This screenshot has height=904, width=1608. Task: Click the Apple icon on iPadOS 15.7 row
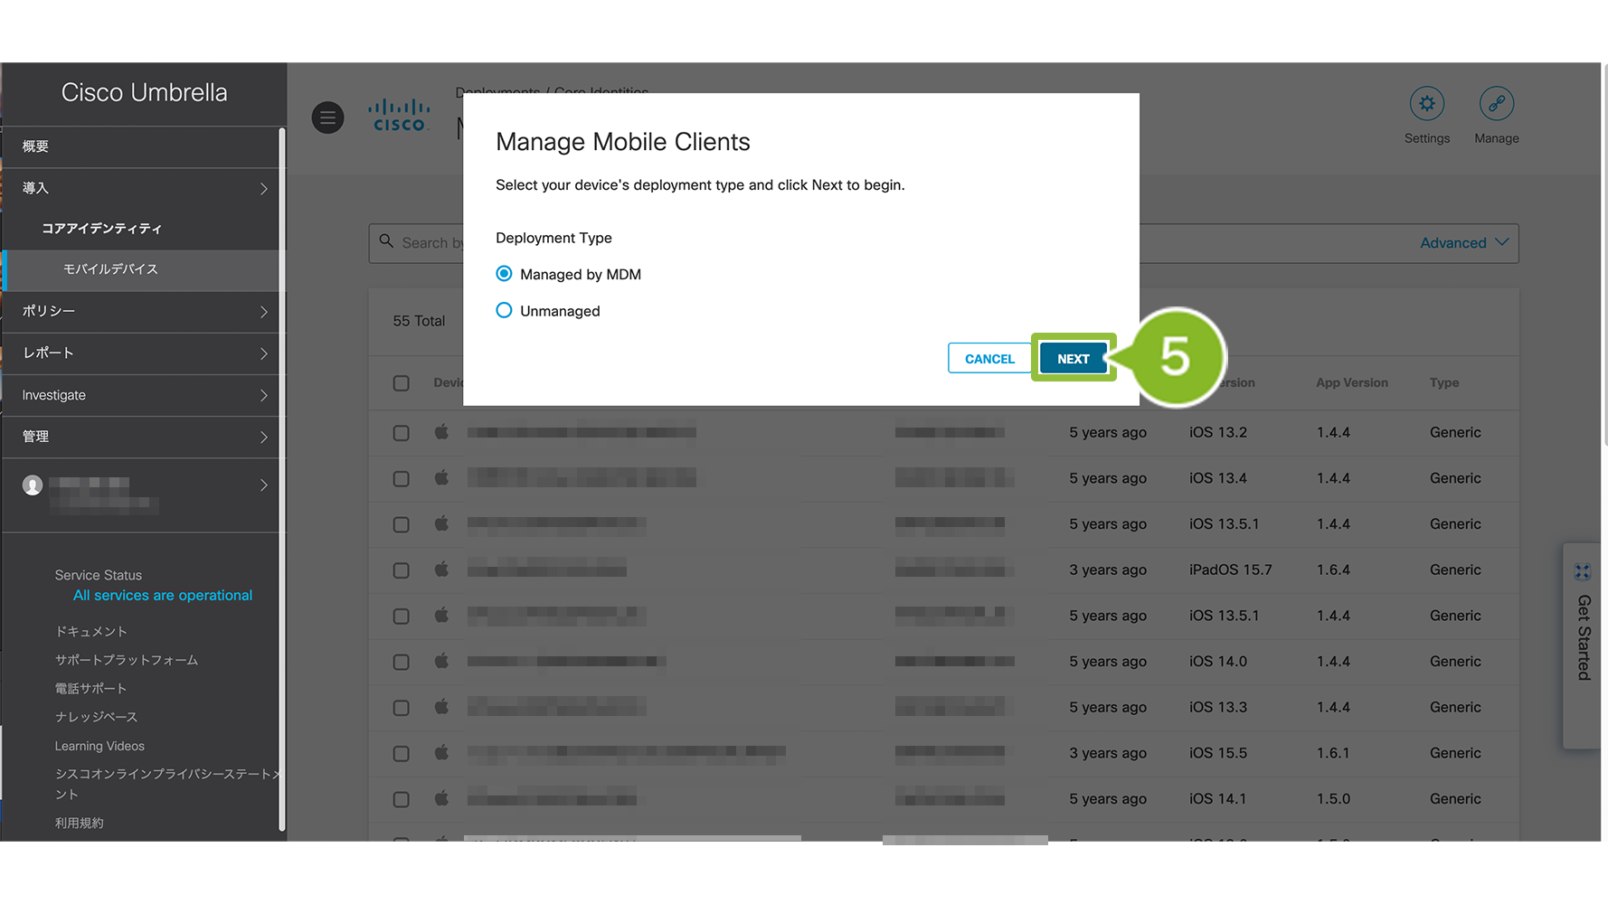[441, 570]
